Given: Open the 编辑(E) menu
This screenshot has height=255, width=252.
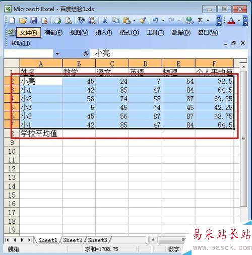Looking at the screenshot, I should pos(53,33).
